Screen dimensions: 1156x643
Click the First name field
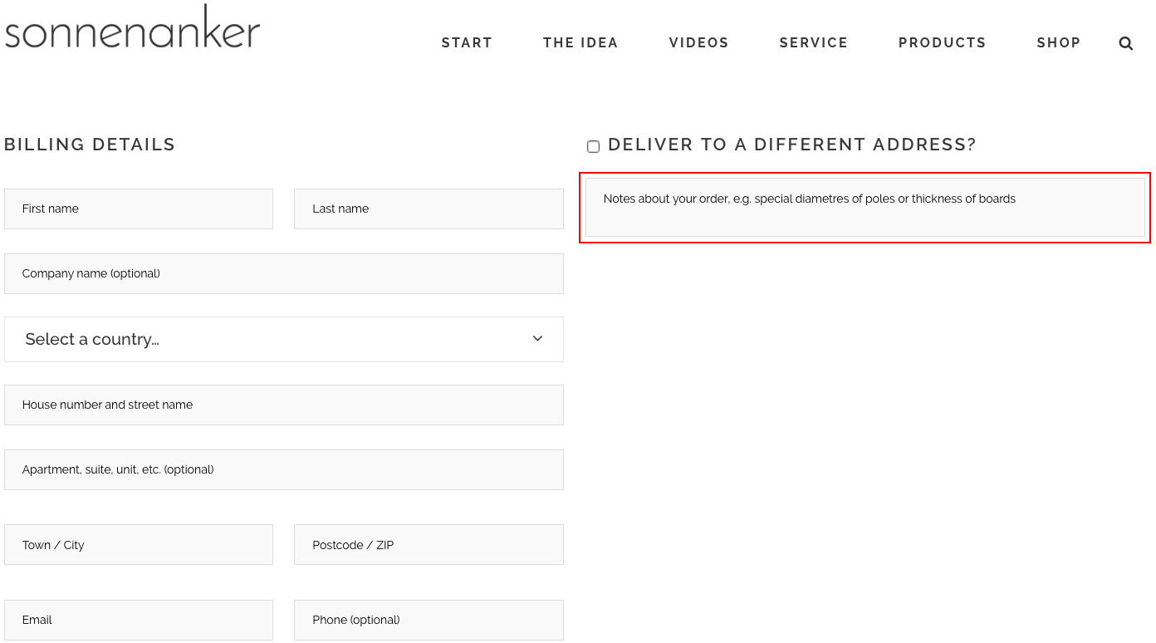click(139, 209)
